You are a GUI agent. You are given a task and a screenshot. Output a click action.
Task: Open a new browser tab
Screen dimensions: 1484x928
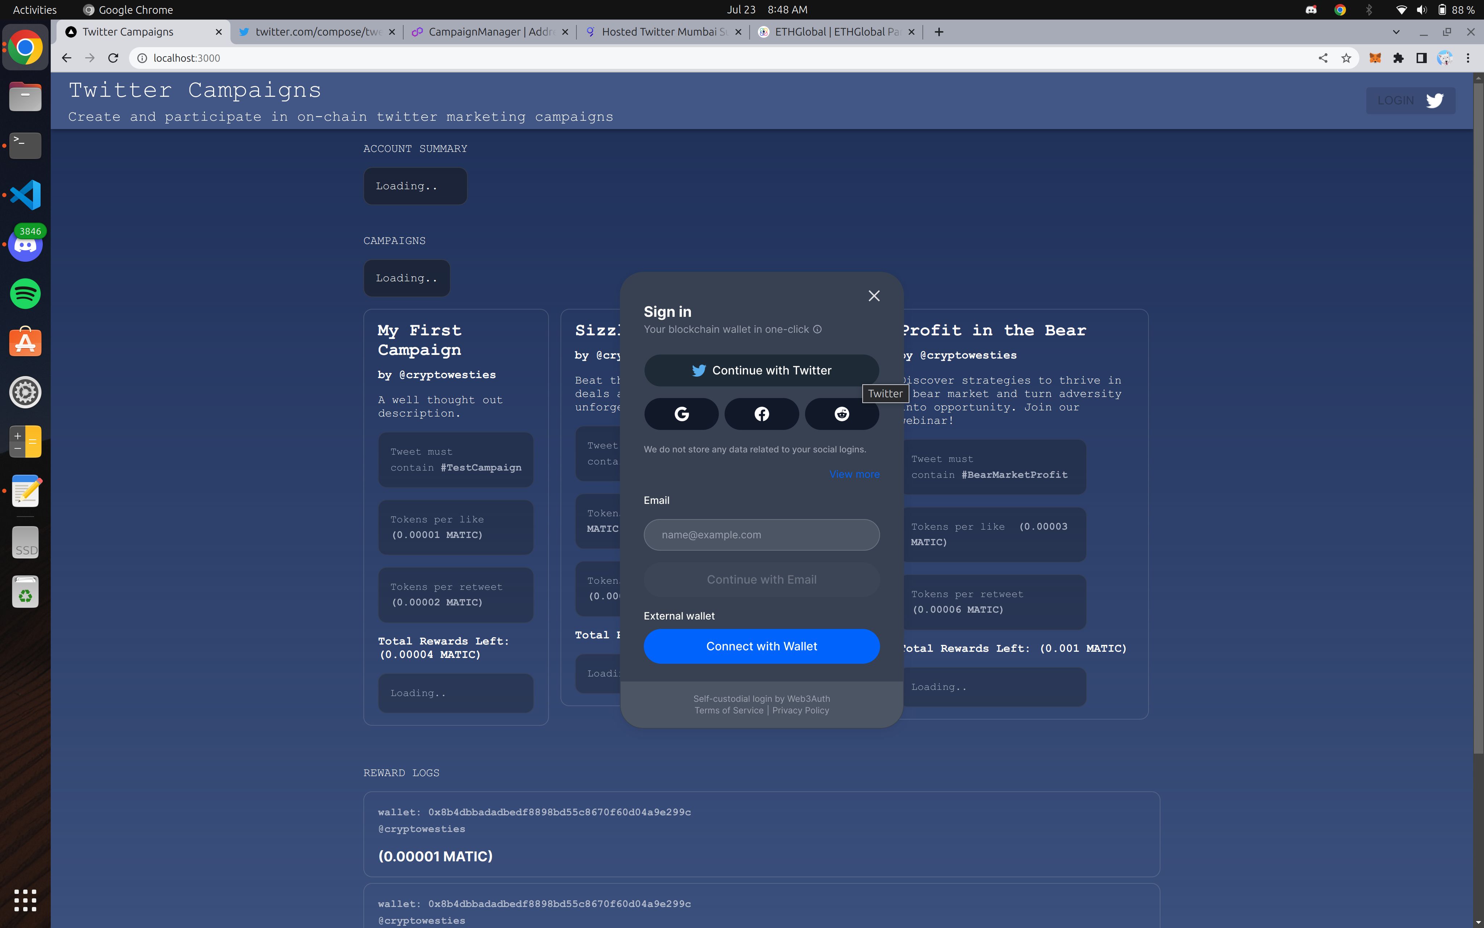[939, 32]
